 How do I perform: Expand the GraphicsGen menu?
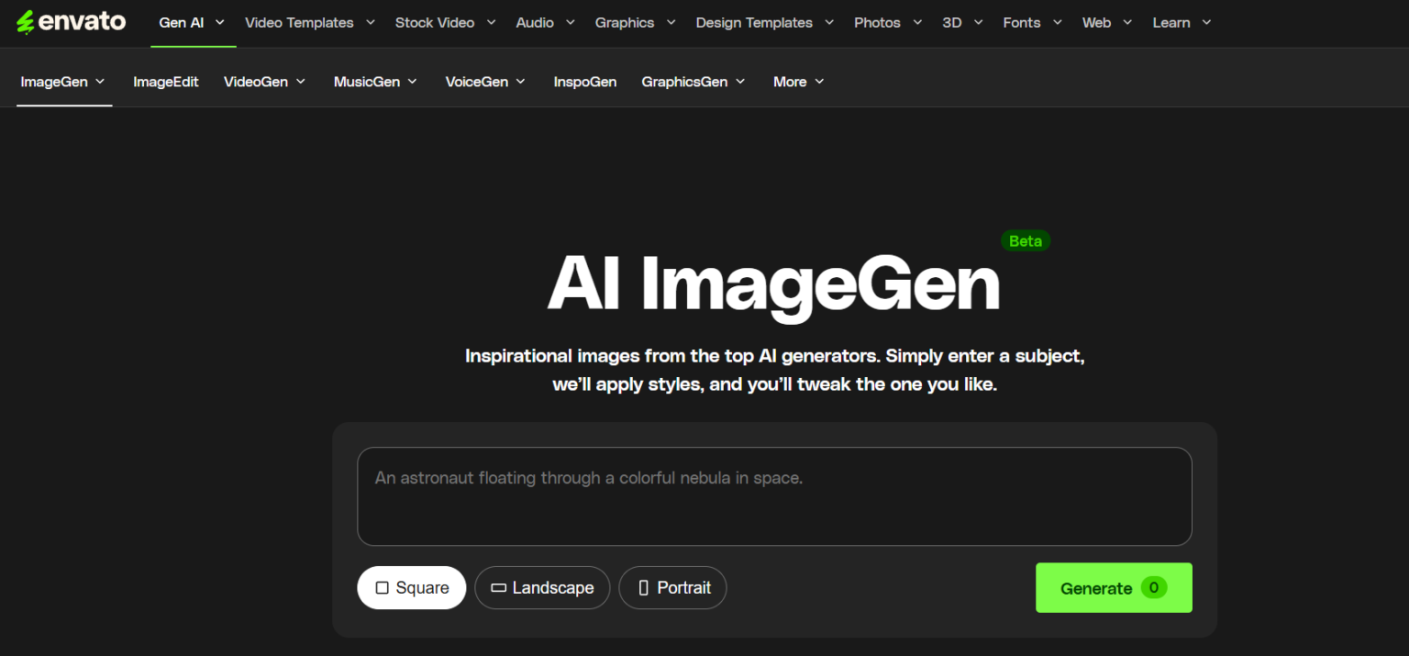point(693,82)
